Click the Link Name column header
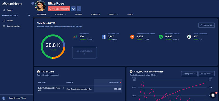This screenshot has width=219, height=101. tap(42, 83)
